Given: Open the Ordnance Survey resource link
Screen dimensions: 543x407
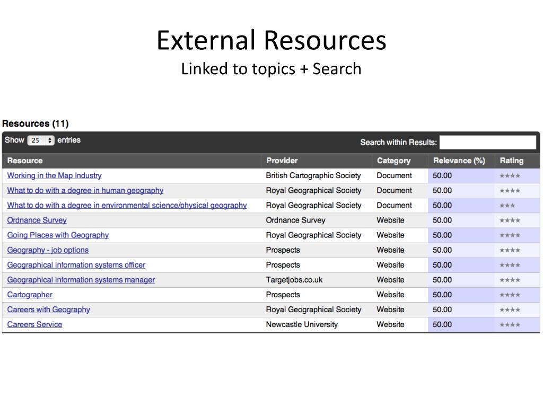Looking at the screenshot, I should (37, 220).
